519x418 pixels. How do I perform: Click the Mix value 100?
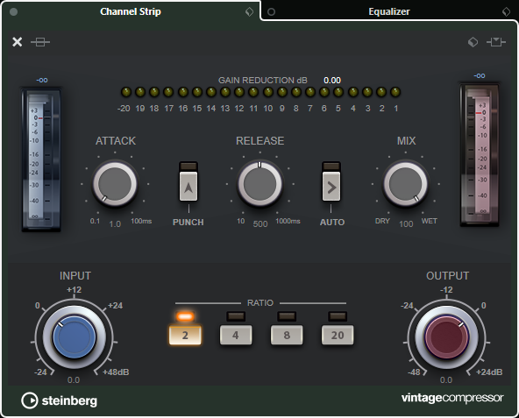(x=406, y=224)
